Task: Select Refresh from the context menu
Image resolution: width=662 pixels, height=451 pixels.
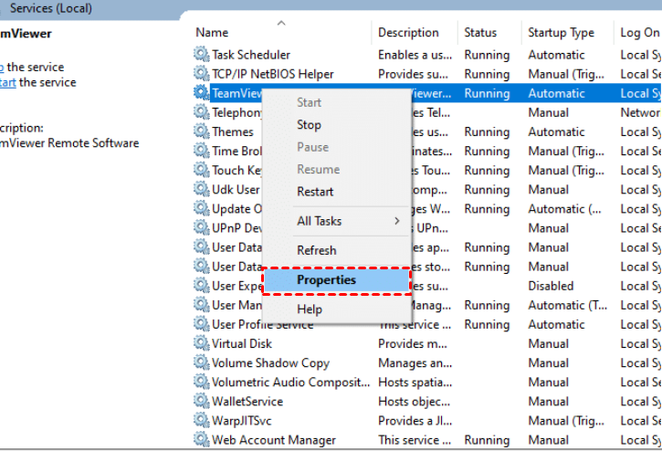Action: (316, 250)
